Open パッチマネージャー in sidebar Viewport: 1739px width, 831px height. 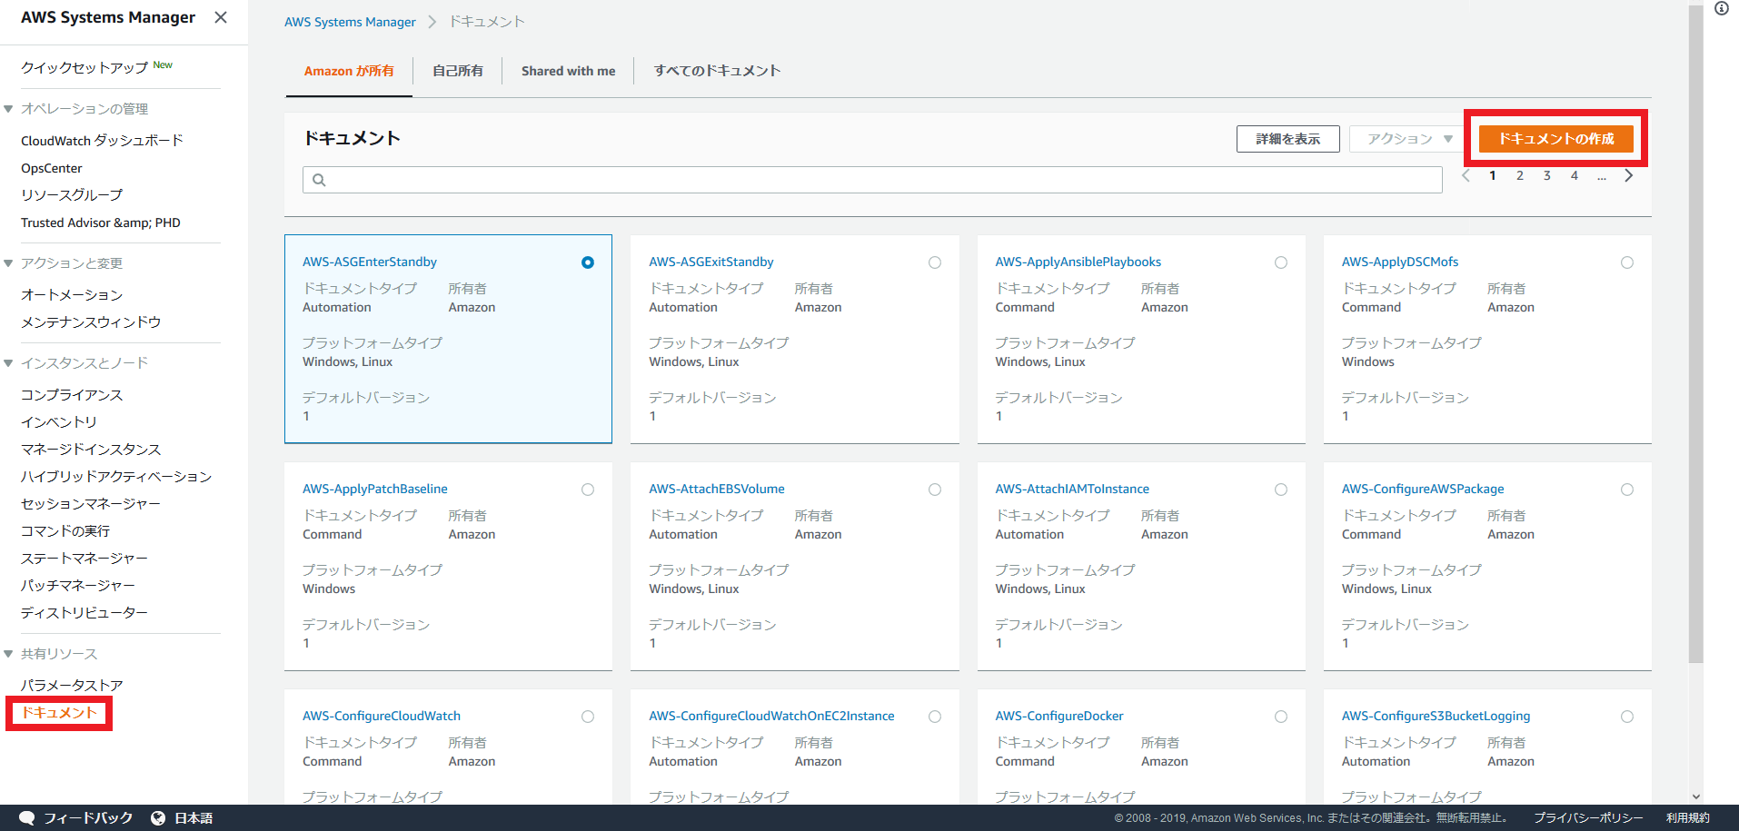78,586
